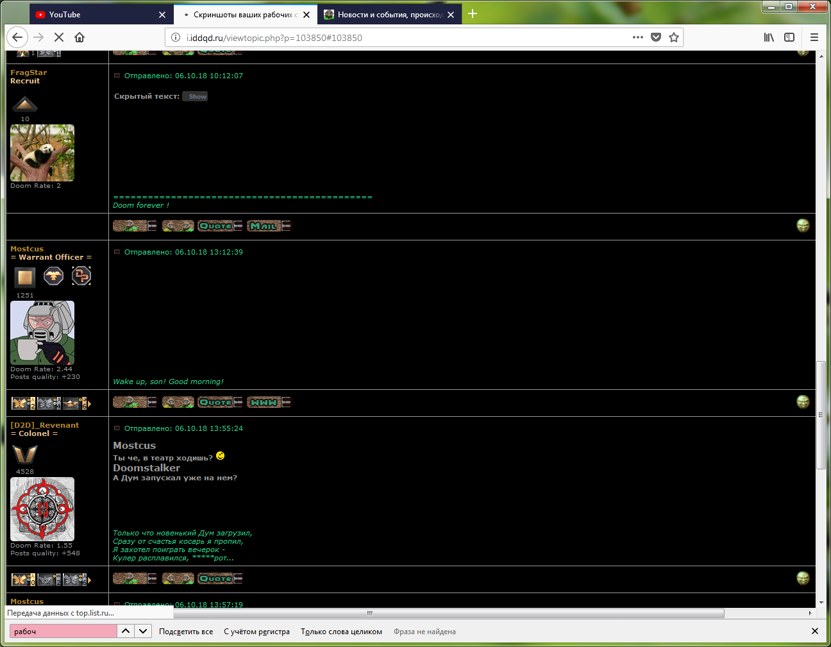Image resolution: width=831 pixels, height=647 pixels.
Task: Click post link icon at 13:12:39 timestamp
Action: point(117,252)
